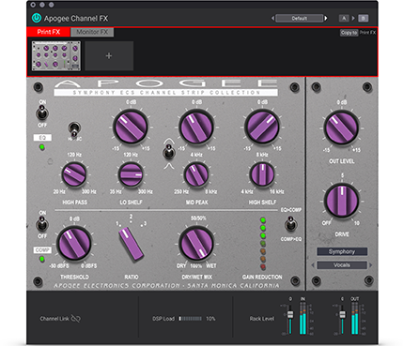
Task: Click the Threshold knob
Action: (74, 244)
